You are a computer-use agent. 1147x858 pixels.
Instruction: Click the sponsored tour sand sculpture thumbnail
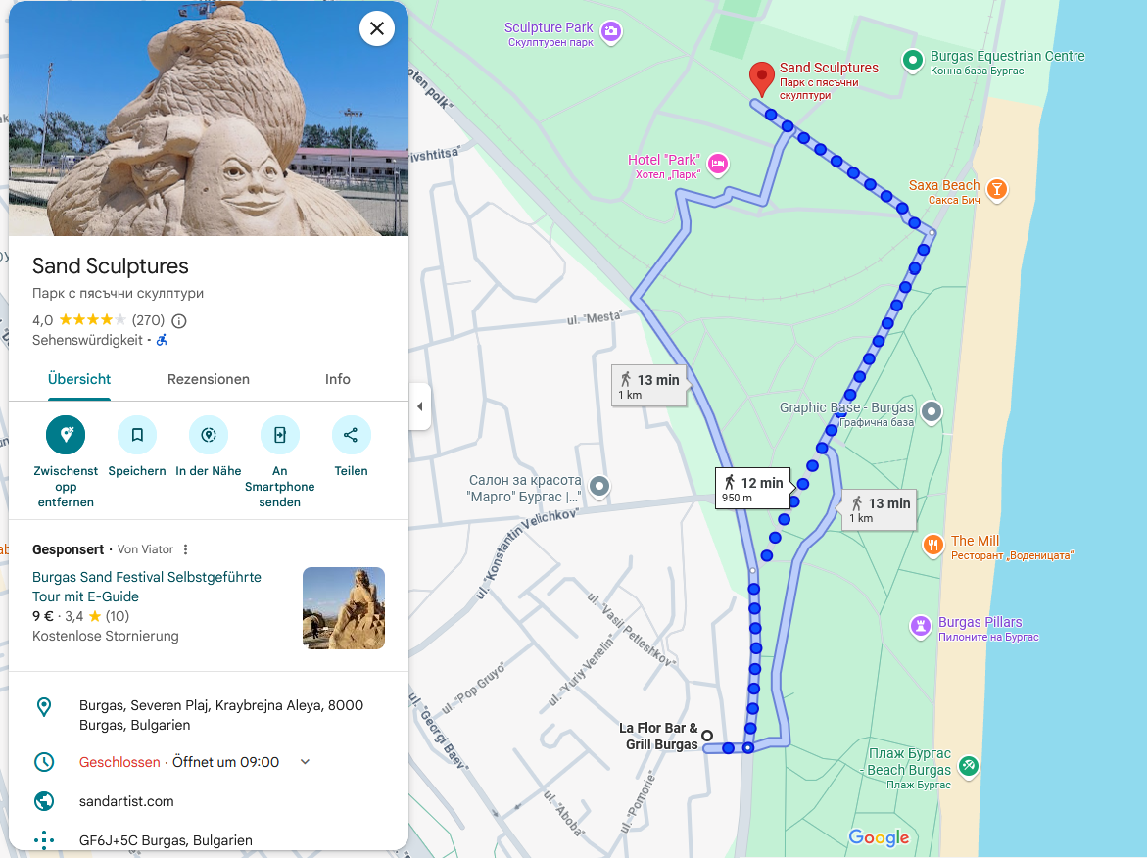[344, 608]
